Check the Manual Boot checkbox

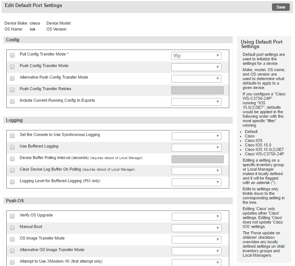click(12, 228)
